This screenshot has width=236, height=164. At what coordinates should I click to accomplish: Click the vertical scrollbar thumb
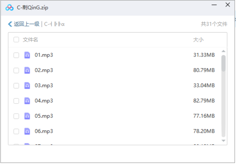223,63
